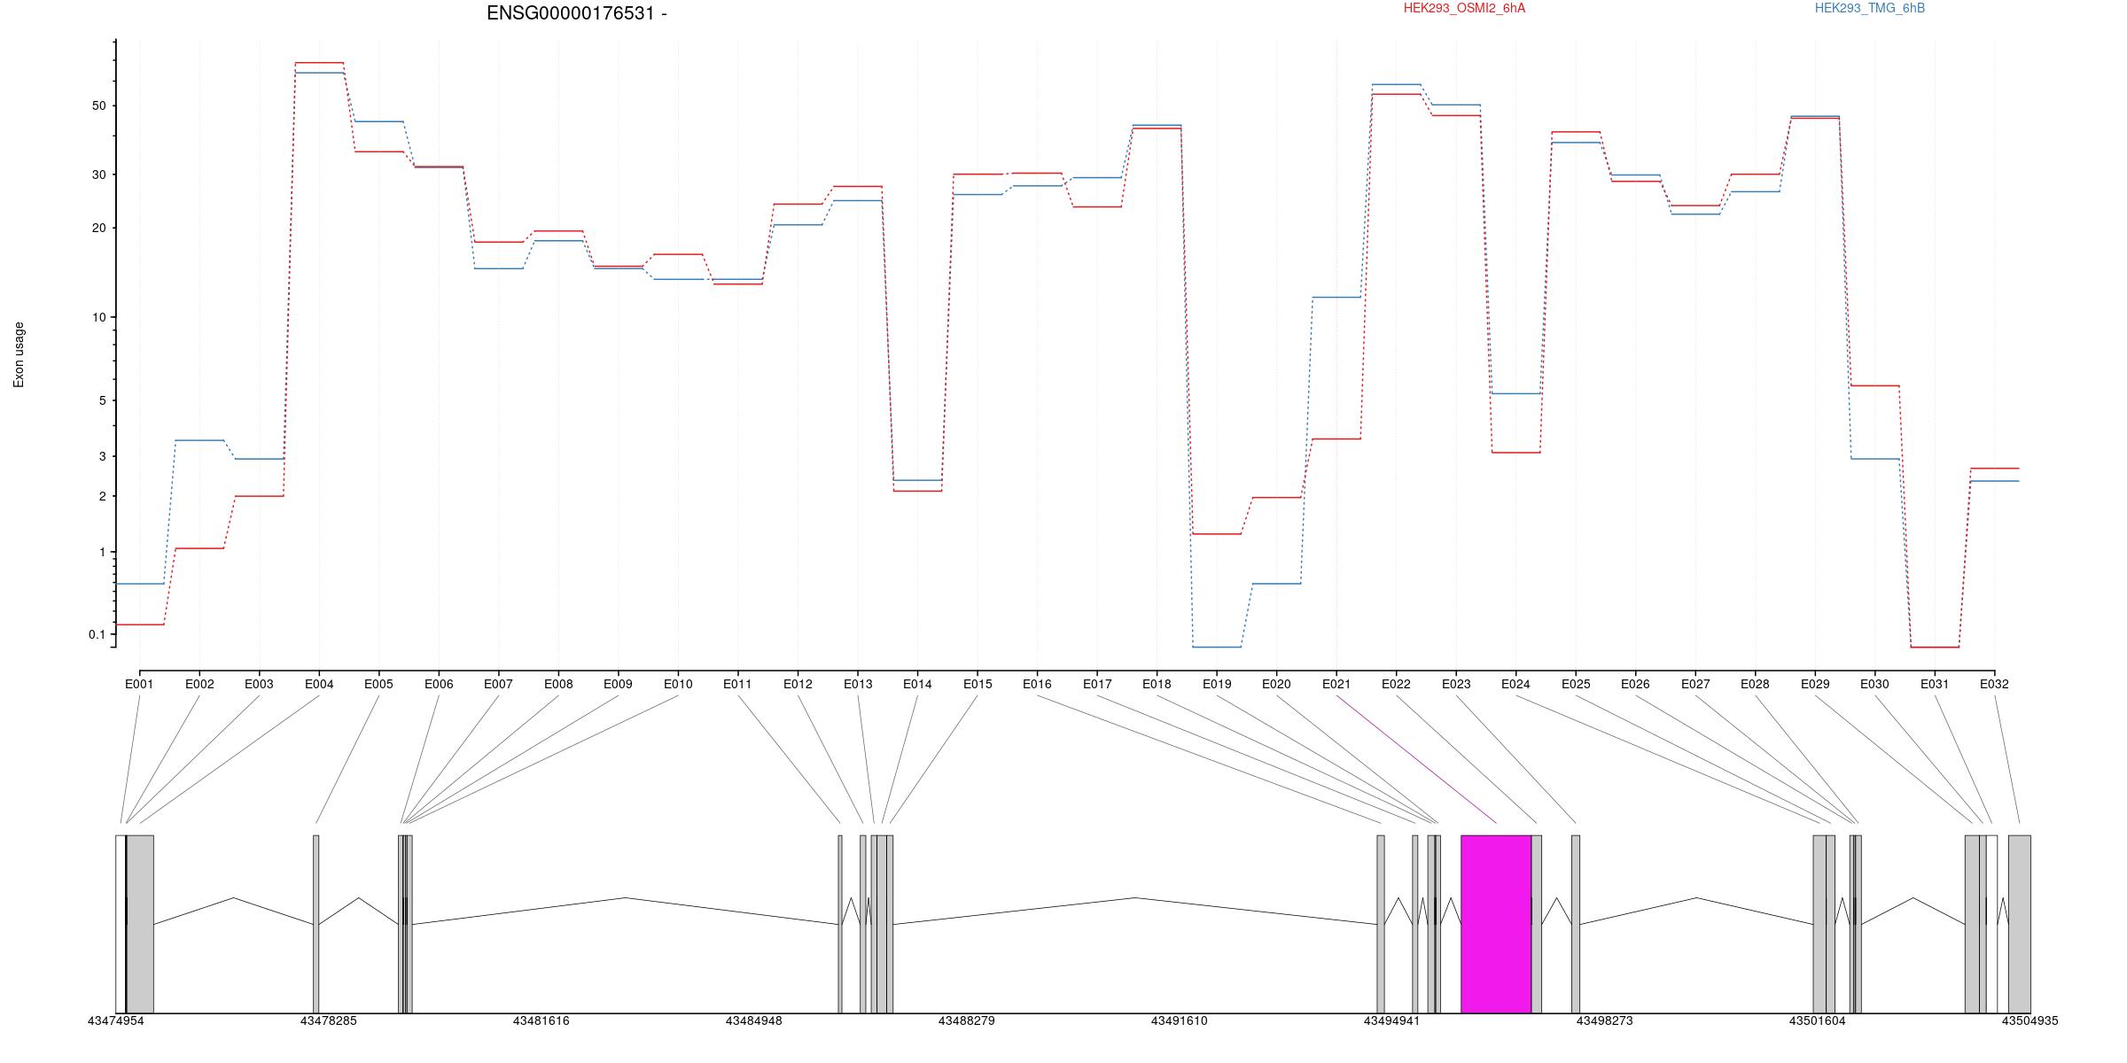Click genomic coordinate 43491610

[x=1180, y=1021]
